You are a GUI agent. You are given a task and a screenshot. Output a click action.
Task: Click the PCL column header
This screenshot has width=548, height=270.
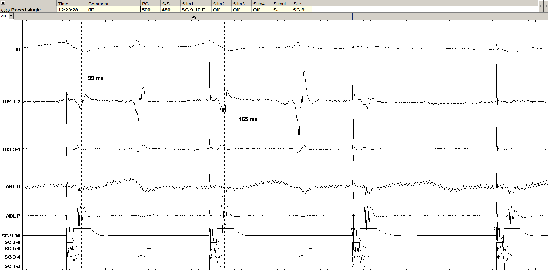click(150, 3)
